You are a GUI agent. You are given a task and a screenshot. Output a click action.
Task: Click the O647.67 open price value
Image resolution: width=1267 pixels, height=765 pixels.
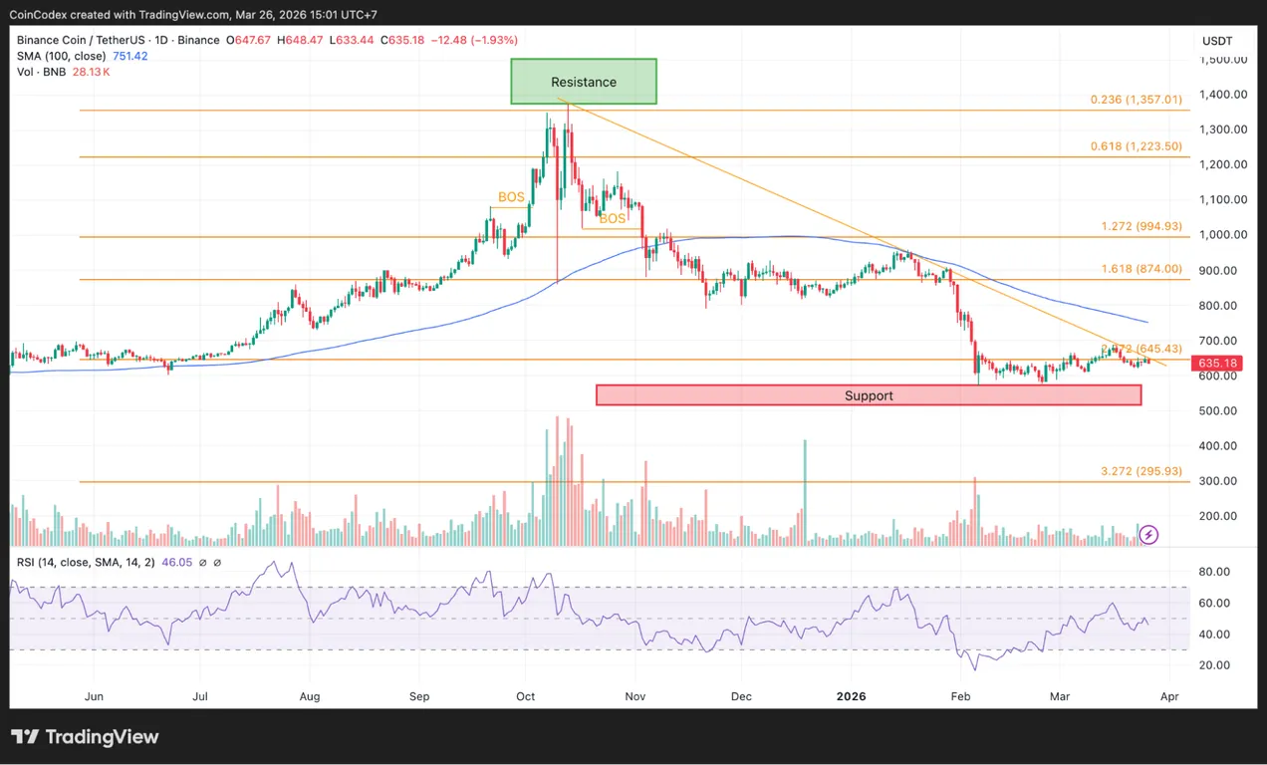point(249,41)
